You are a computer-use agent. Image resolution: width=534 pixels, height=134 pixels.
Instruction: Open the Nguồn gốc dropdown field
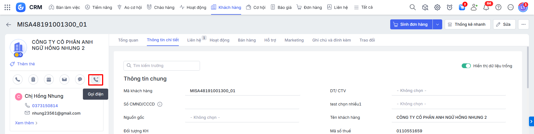coord(242,117)
